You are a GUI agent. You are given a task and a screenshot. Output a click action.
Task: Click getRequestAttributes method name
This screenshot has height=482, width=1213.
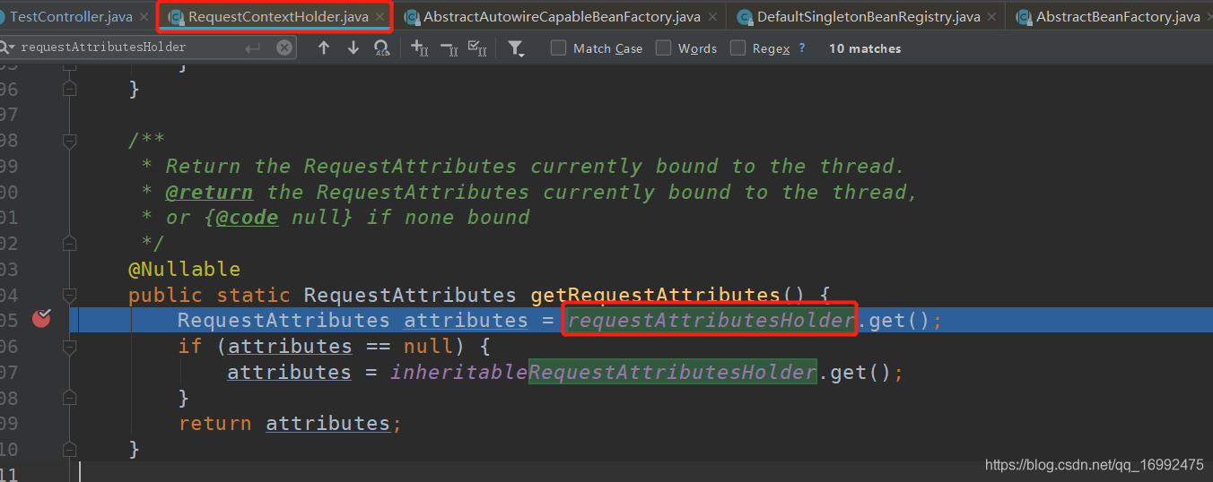coord(656,295)
